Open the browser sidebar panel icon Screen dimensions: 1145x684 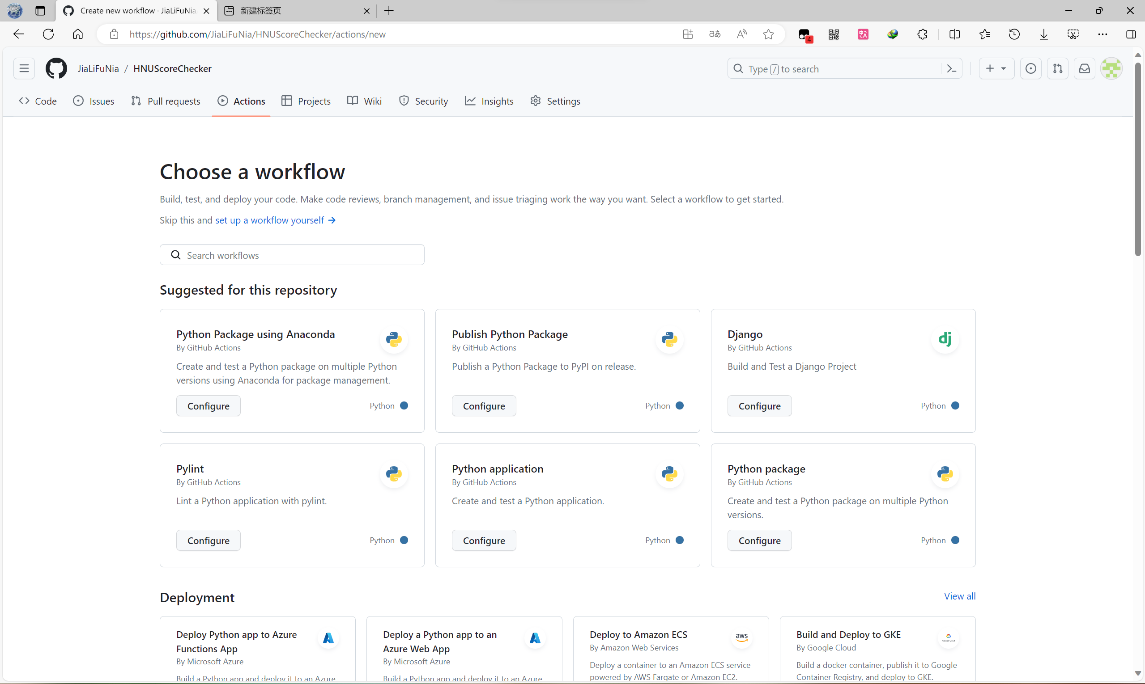pyautogui.click(x=1131, y=34)
